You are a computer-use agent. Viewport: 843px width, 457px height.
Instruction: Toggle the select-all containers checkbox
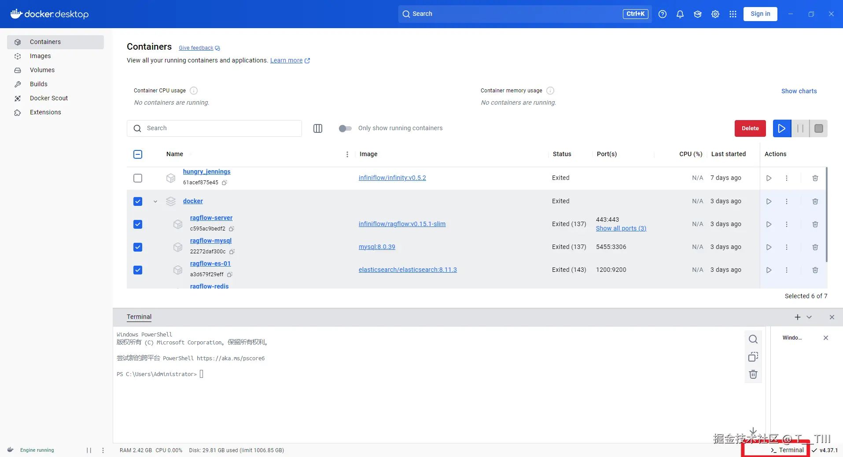click(x=138, y=154)
